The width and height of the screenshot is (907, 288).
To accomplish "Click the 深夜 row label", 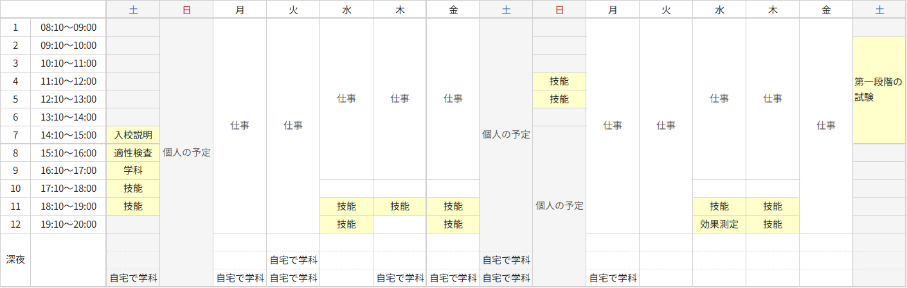I will click(x=15, y=260).
